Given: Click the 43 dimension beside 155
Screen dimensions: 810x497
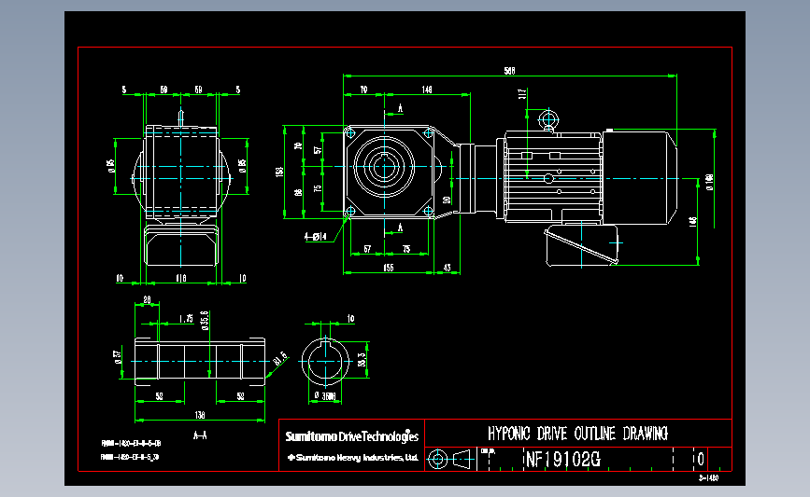Looking at the screenshot, I should (447, 268).
